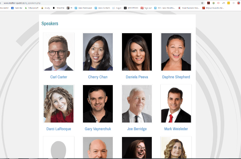Screen dimensions: 241x159
Task: Click Joe Berridge's portrait thumbnail
Action: tap(137, 104)
